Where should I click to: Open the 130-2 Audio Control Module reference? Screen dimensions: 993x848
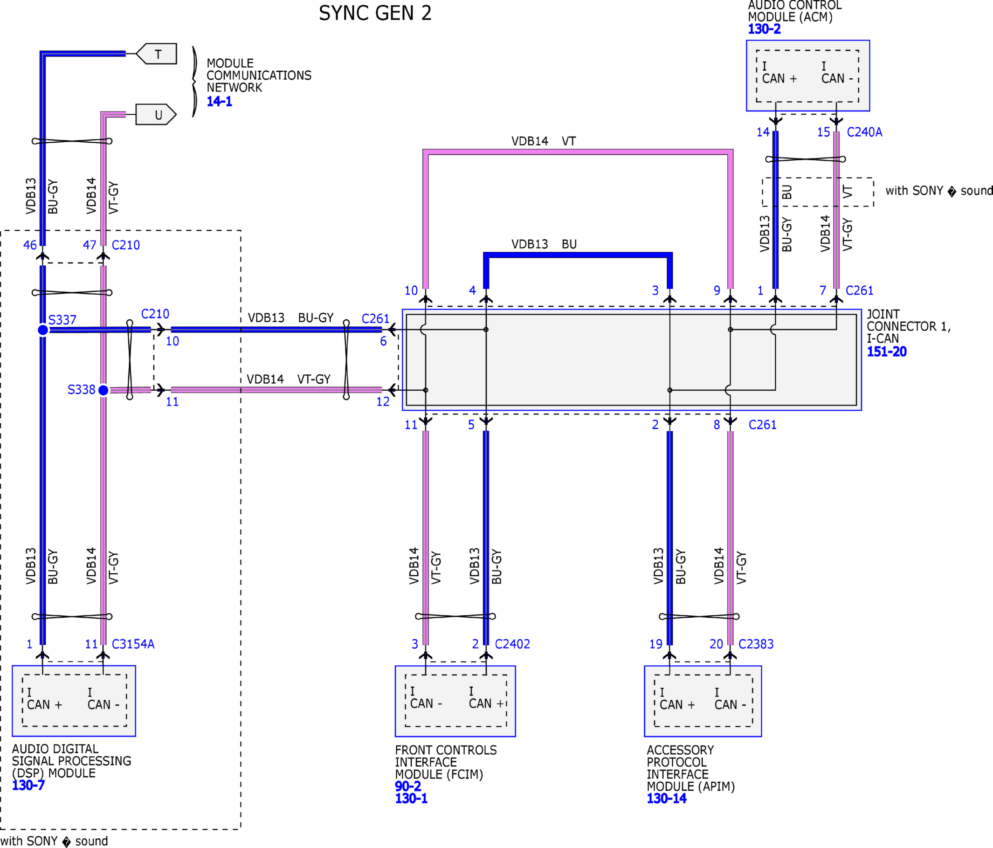[x=764, y=29]
